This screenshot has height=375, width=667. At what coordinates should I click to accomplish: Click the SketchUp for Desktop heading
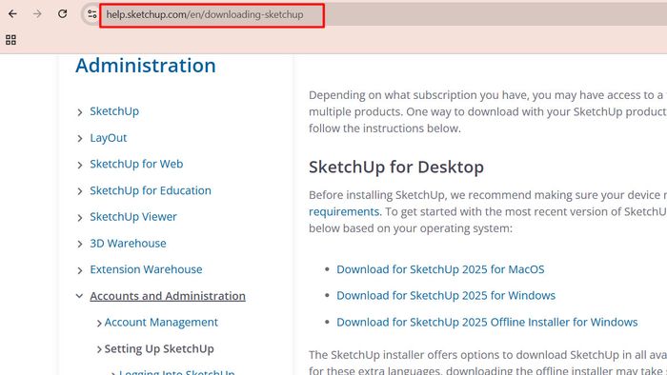396,167
